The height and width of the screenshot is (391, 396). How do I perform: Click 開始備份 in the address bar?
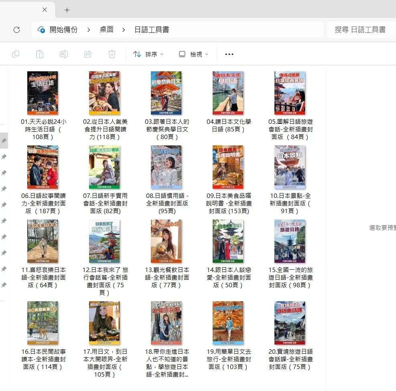tap(63, 30)
